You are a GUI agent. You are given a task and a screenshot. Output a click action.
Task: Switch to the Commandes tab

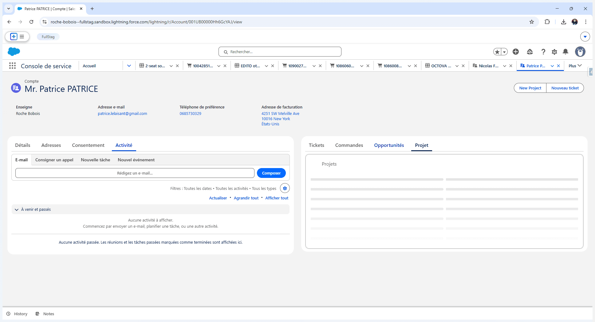[349, 145]
